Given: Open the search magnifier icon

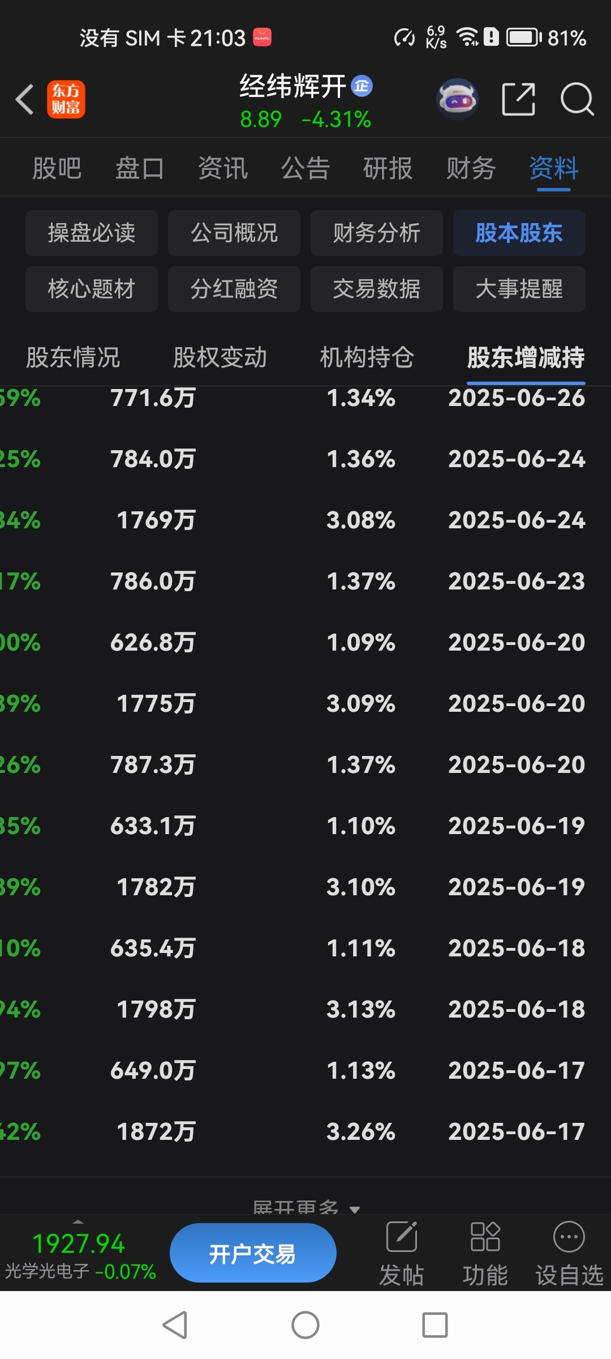Looking at the screenshot, I should [x=576, y=100].
